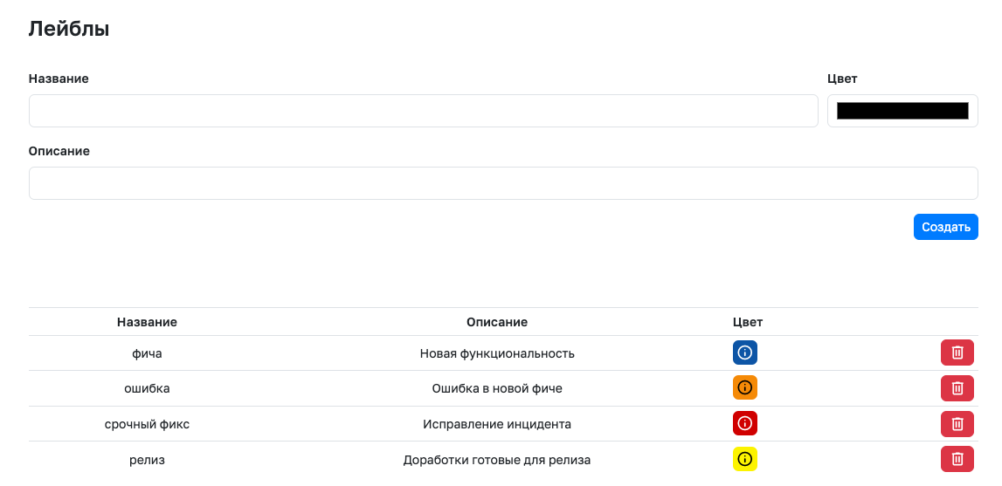1002x486 pixels.
Task: Remove the срочный фикс label
Action: (x=957, y=423)
